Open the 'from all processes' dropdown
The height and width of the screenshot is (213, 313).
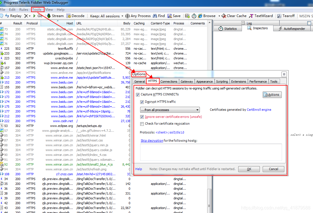170,110
